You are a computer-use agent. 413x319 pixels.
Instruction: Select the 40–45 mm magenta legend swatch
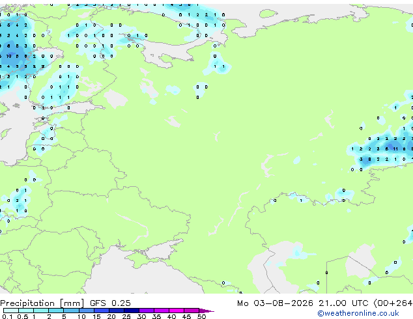(177, 311)
